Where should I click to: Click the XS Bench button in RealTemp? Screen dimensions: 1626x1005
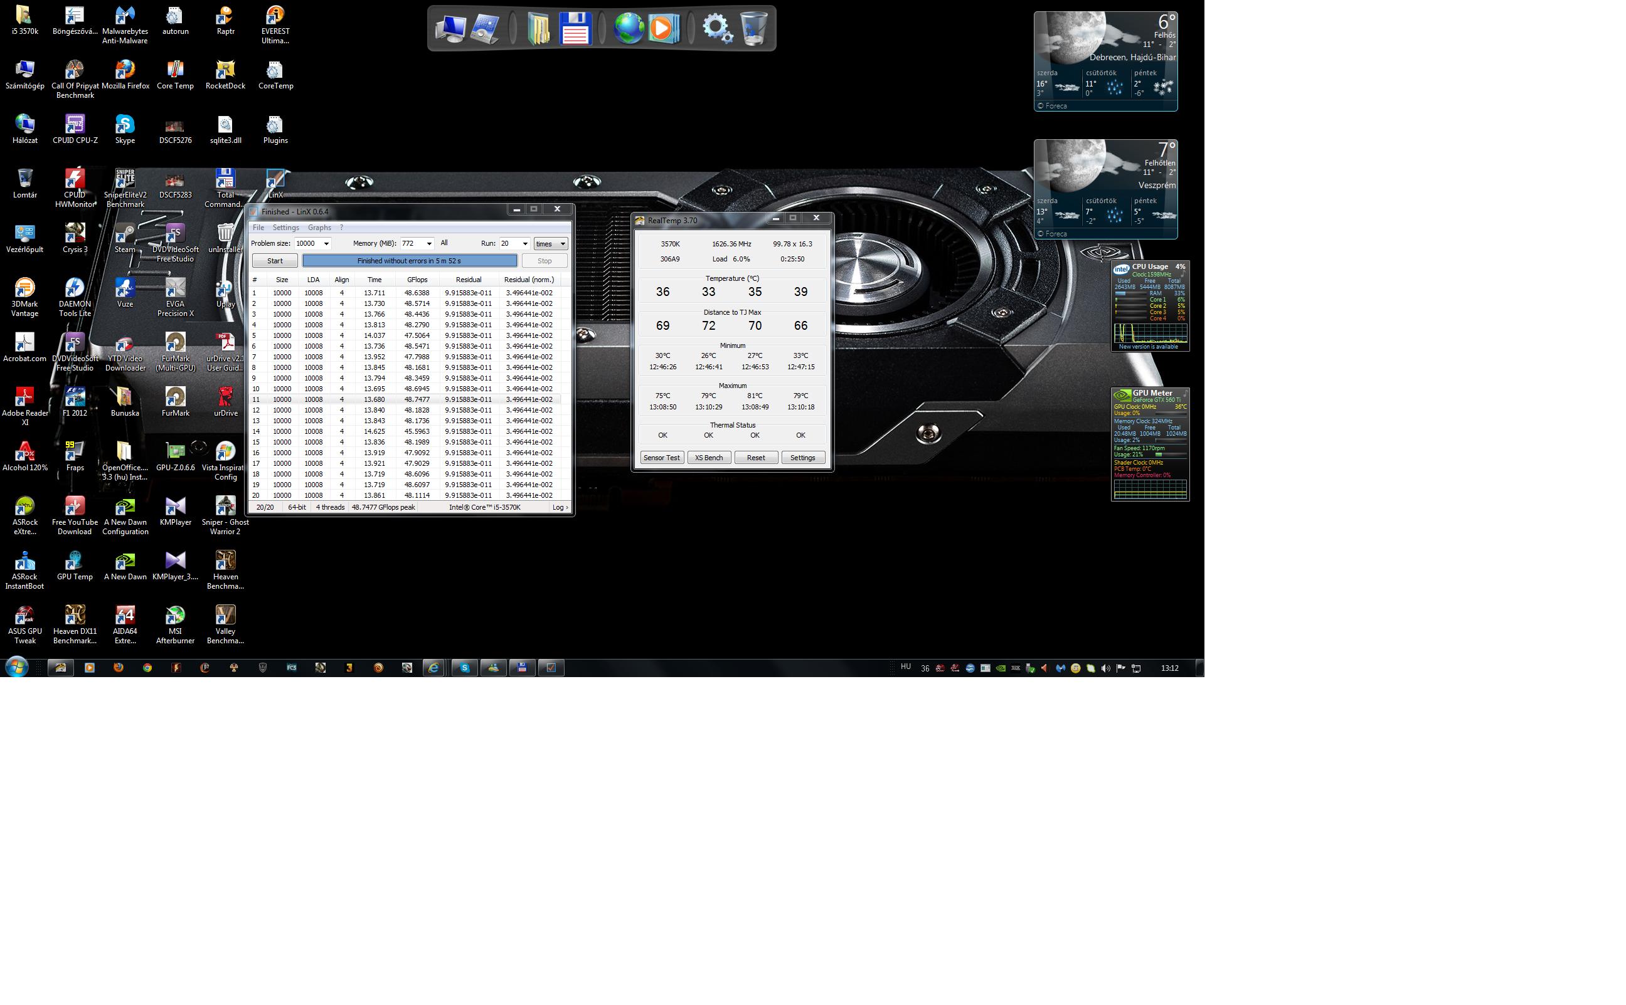708,458
